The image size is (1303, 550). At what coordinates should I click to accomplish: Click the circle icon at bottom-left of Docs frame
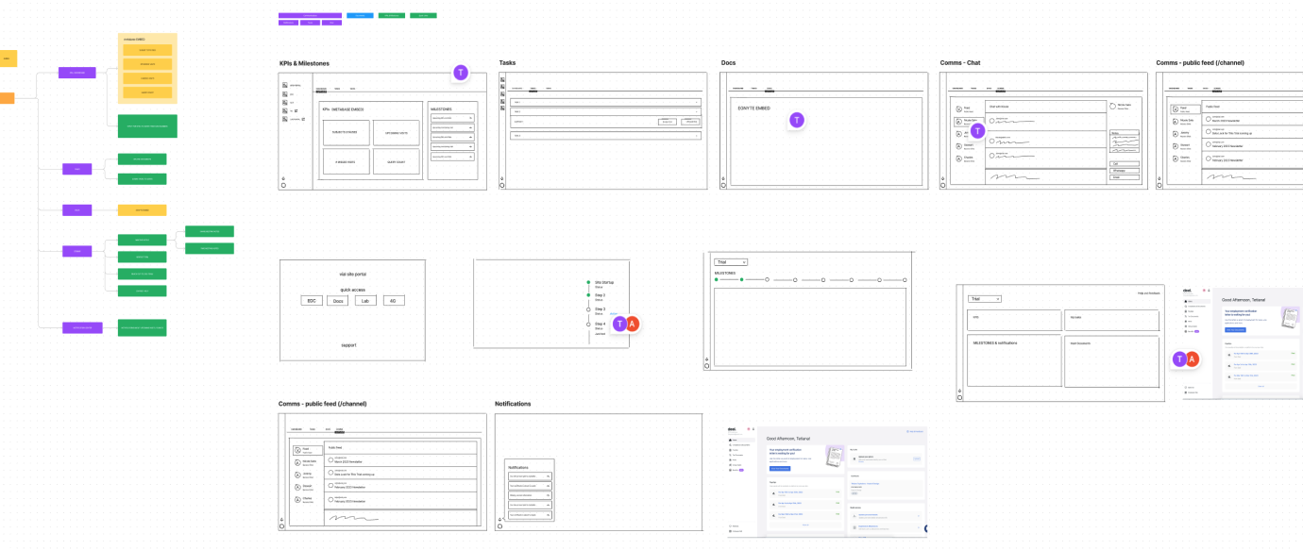point(722,185)
